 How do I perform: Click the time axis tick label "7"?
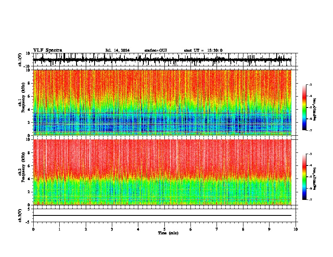click(x=217, y=229)
